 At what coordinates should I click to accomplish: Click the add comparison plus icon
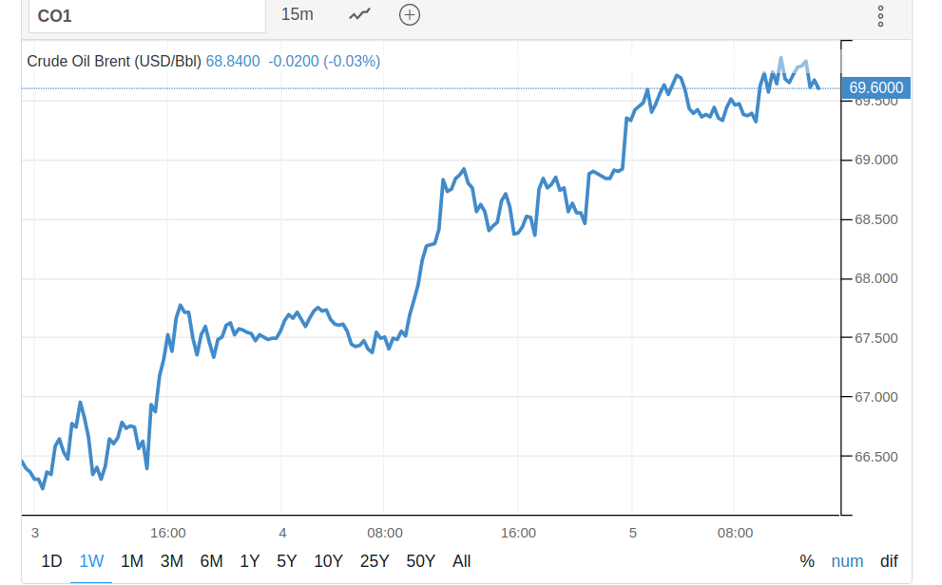[x=410, y=14]
